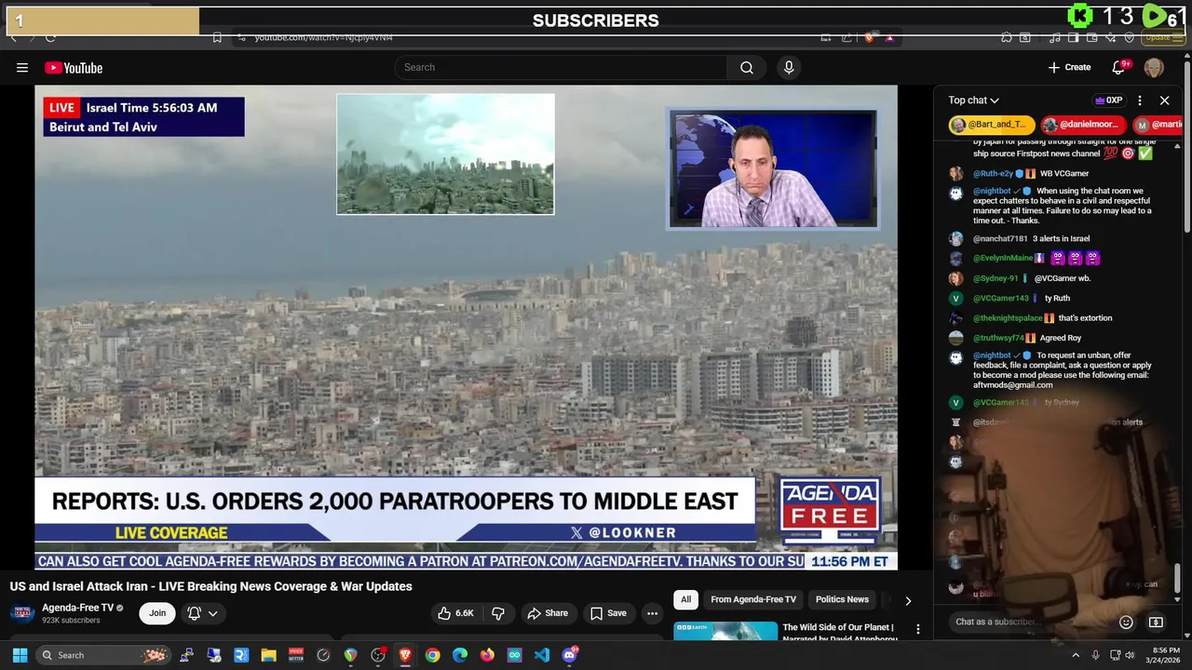1192x670 pixels.
Task: Open the notifications bell with 9+ badge
Action: [1119, 67]
